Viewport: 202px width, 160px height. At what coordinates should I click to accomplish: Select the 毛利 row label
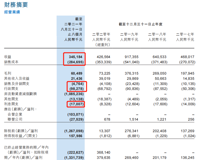pyautogui.click(x=8, y=73)
